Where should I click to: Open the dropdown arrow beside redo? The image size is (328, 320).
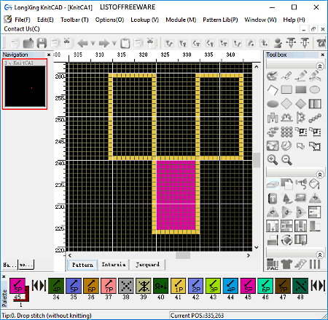point(114,44)
